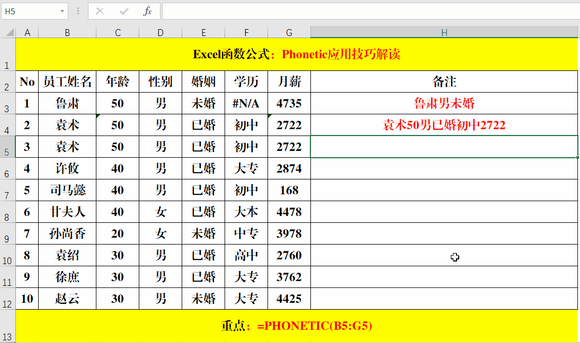This screenshot has height=343, width=580.
Task: Select column H header
Action: click(x=444, y=32)
